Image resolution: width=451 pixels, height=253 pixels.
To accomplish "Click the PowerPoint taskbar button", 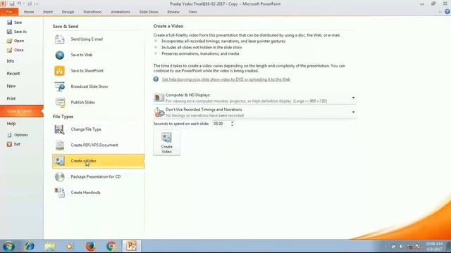I will 132,246.
